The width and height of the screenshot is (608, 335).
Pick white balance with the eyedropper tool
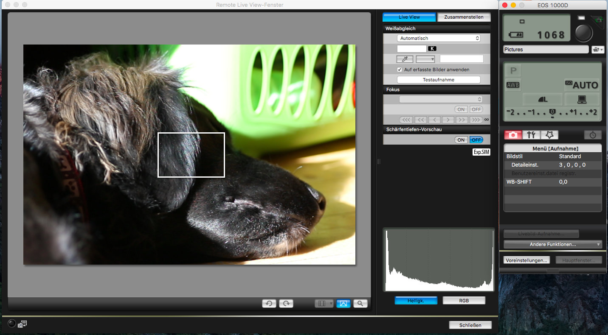coord(404,59)
